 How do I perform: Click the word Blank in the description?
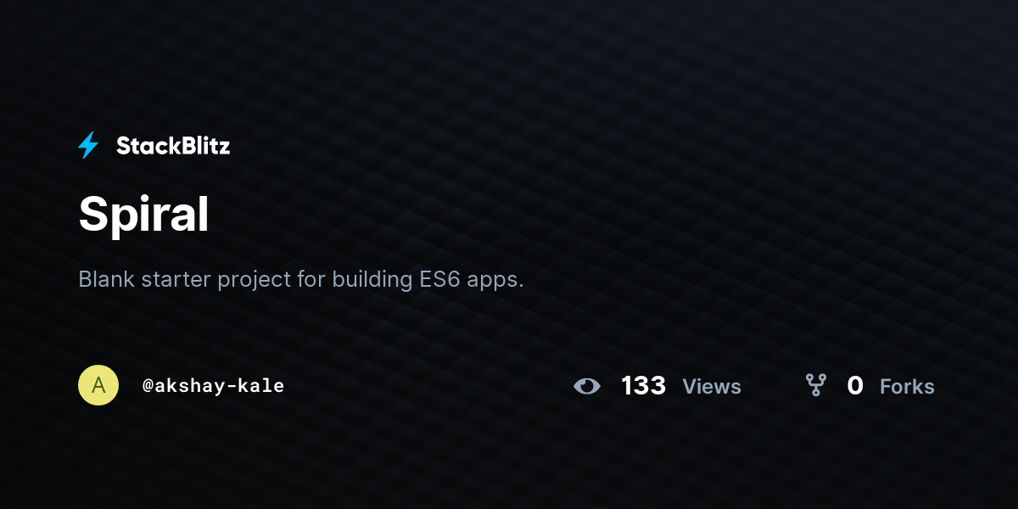107,279
